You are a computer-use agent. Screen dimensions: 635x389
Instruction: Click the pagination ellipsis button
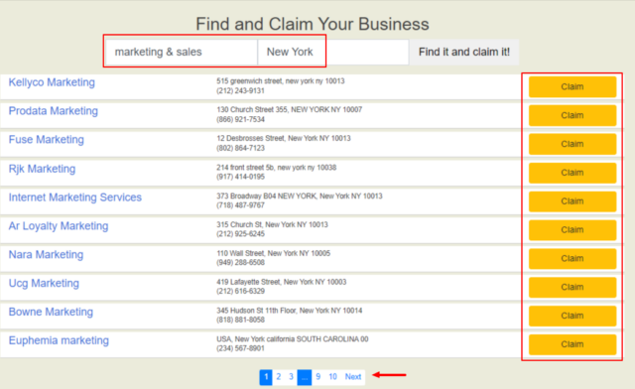pos(305,377)
